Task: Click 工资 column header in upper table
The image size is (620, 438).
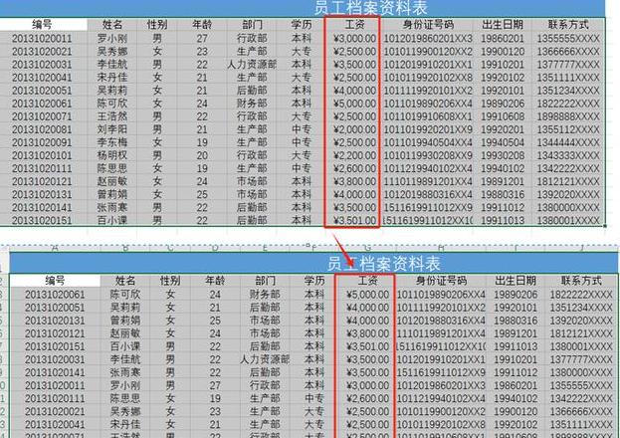Action: (x=354, y=25)
